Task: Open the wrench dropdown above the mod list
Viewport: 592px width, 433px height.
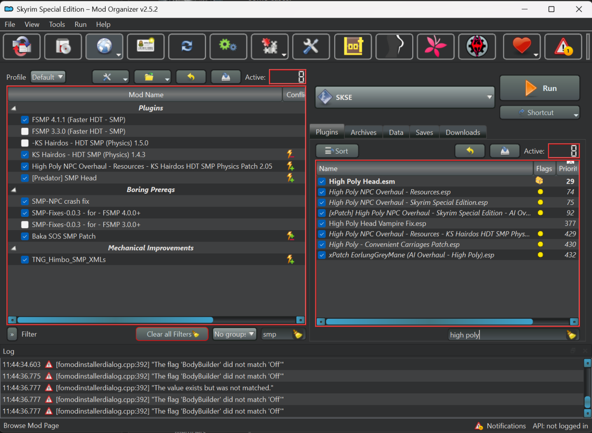Action: click(x=110, y=77)
